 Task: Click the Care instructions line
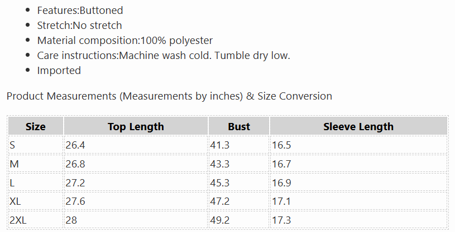164,56
